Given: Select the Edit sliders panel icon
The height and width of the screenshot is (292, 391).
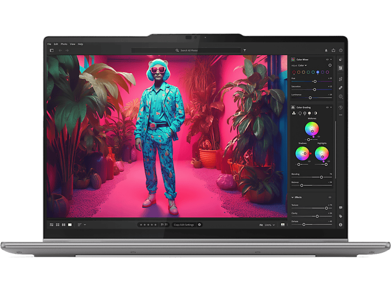Looking at the screenshot, I should [341, 68].
